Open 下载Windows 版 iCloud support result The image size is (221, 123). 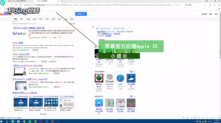(x=28, y=66)
